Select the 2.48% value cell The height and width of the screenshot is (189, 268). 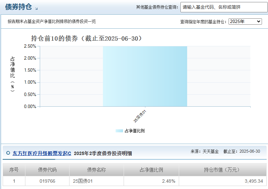pyautogui.click(x=151, y=181)
